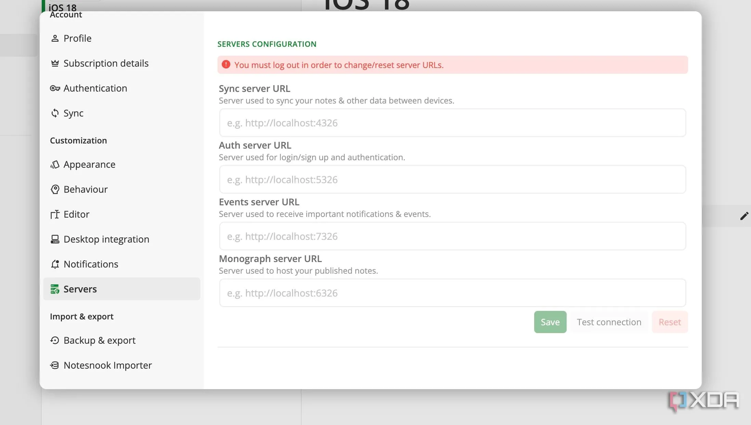Click the Sync circular arrows icon
Image resolution: width=751 pixels, height=425 pixels.
point(55,113)
